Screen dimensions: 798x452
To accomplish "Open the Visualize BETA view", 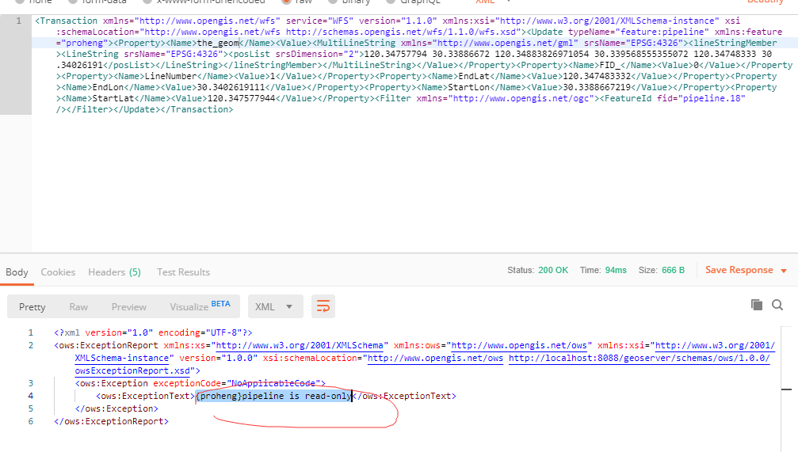I will 200,306.
